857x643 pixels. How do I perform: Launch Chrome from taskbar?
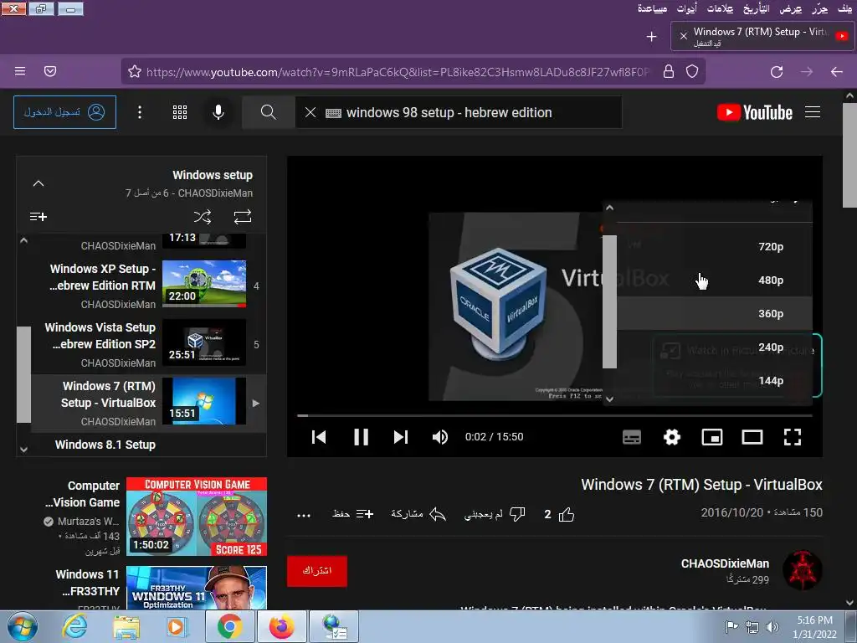click(x=229, y=626)
